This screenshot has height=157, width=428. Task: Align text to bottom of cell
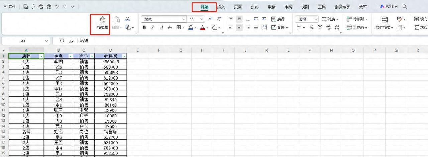click(x=248, y=19)
